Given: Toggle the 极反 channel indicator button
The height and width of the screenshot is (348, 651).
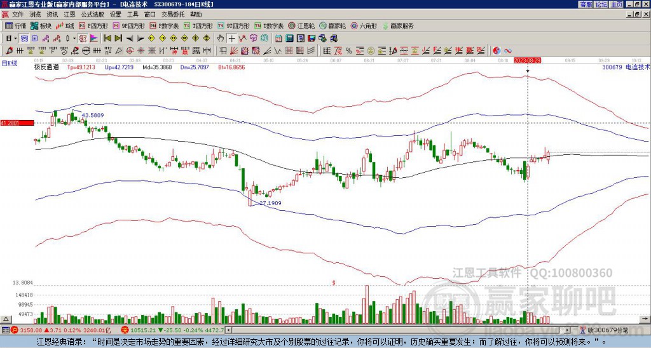Looking at the screenshot, I should pyautogui.click(x=83, y=39).
